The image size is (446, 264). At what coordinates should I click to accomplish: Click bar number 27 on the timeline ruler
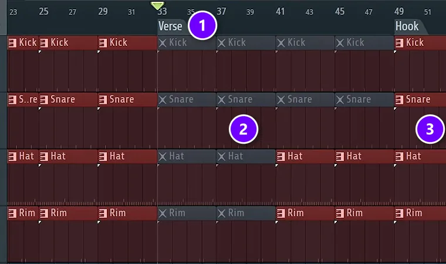(x=73, y=12)
